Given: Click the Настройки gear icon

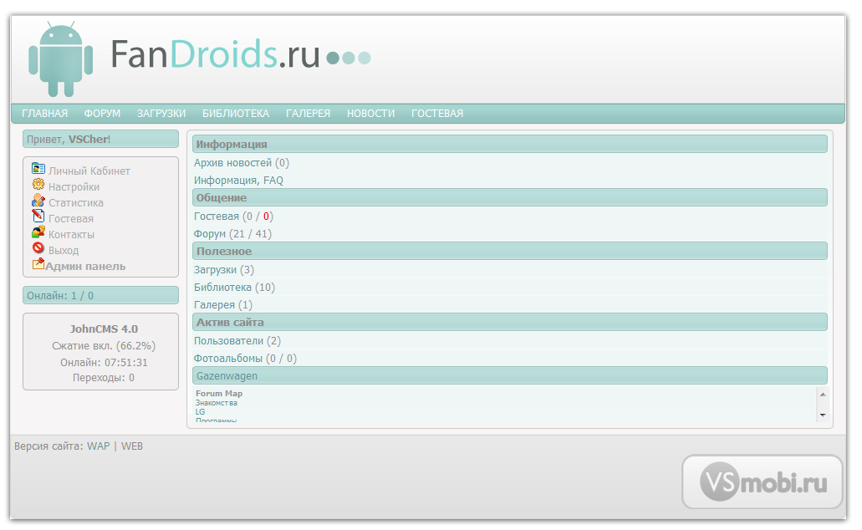Looking at the screenshot, I should click(x=38, y=184).
